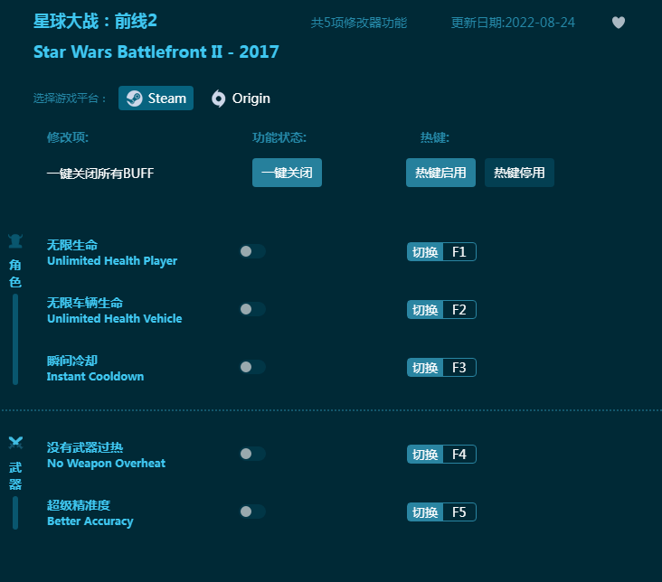Click the F4 hotkey field

click(x=459, y=455)
